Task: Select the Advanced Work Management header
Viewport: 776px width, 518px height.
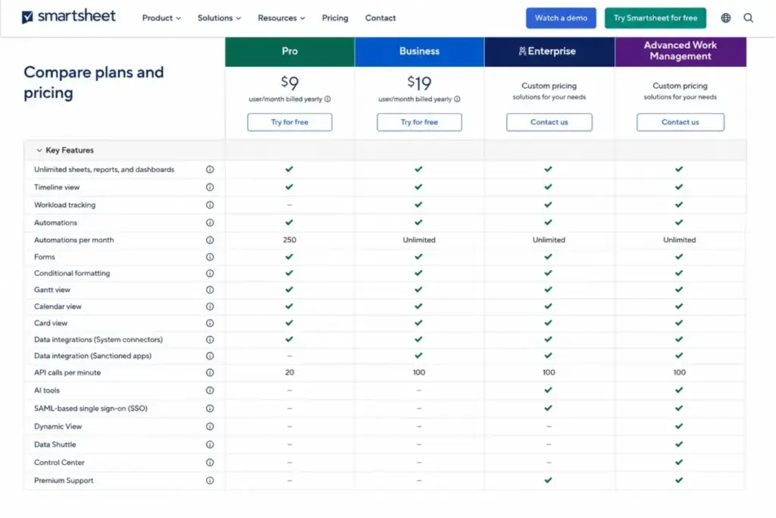Action: coord(681,52)
